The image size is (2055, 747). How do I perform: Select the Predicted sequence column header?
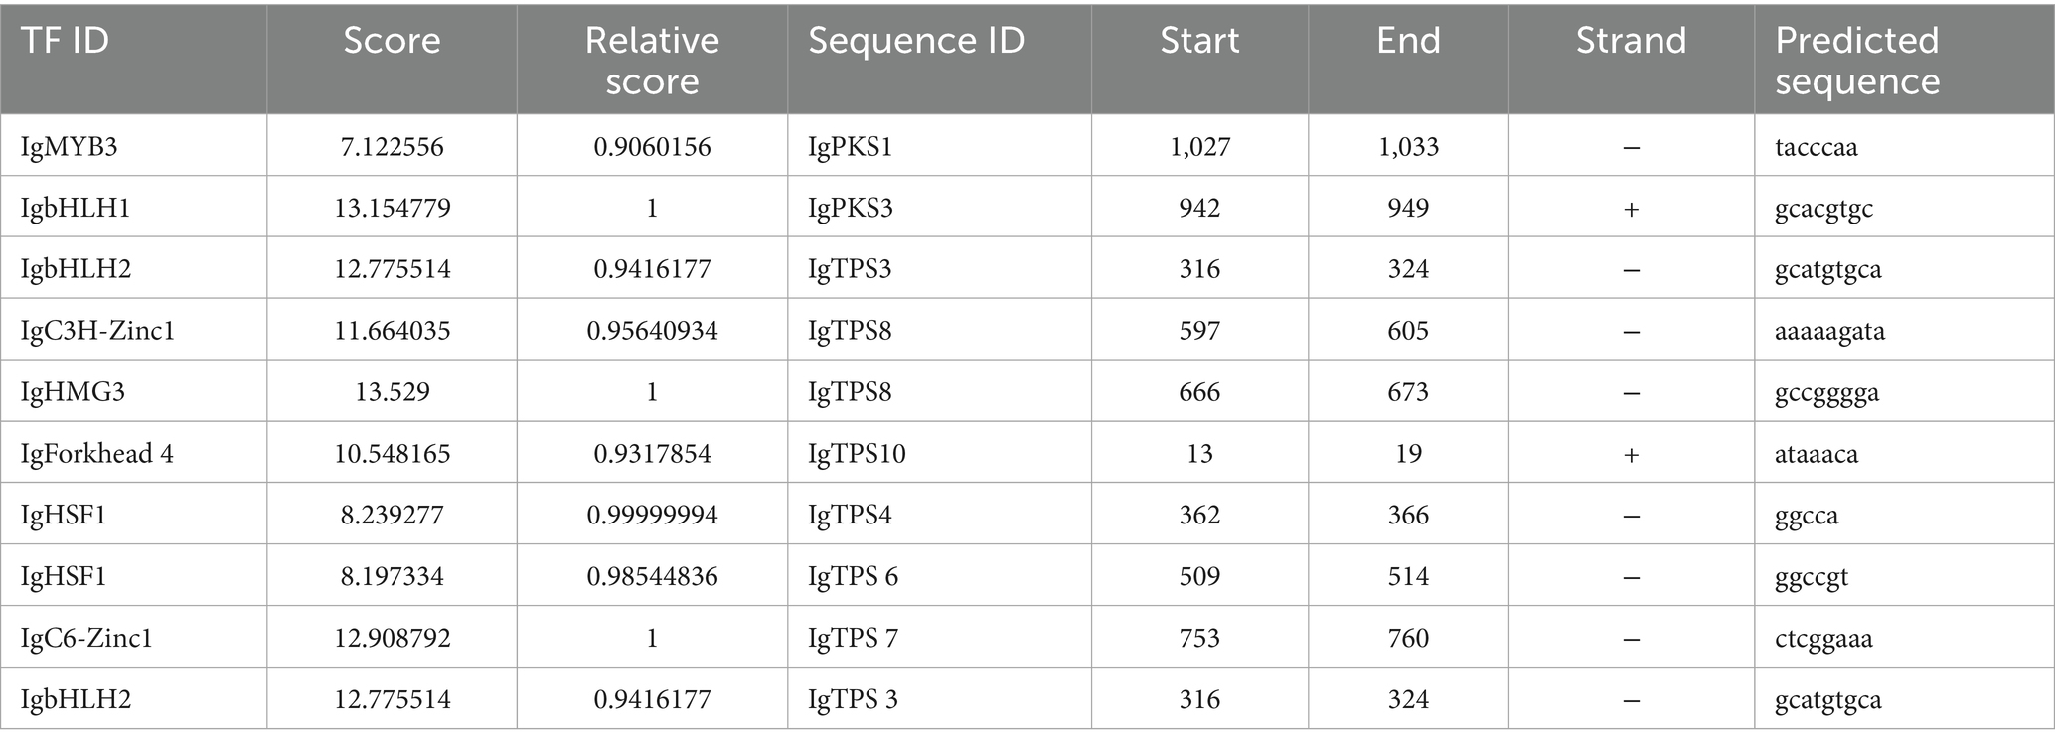pos(1856,61)
